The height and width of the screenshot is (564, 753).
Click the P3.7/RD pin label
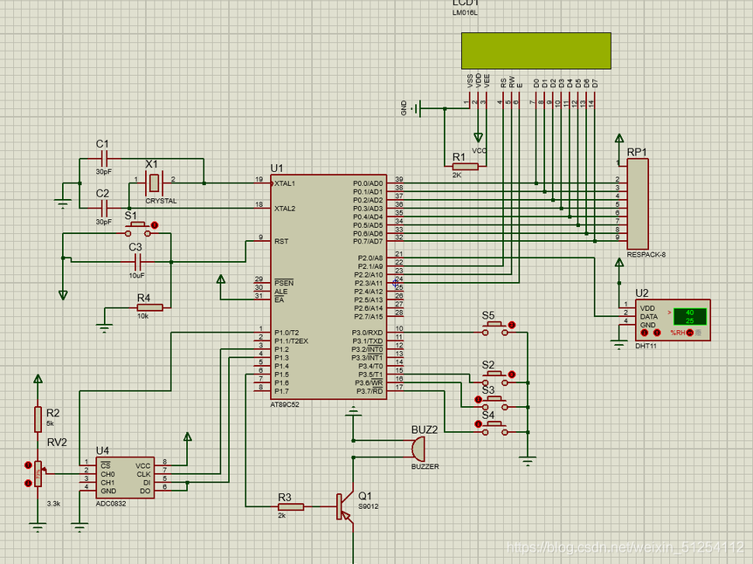pyautogui.click(x=370, y=391)
